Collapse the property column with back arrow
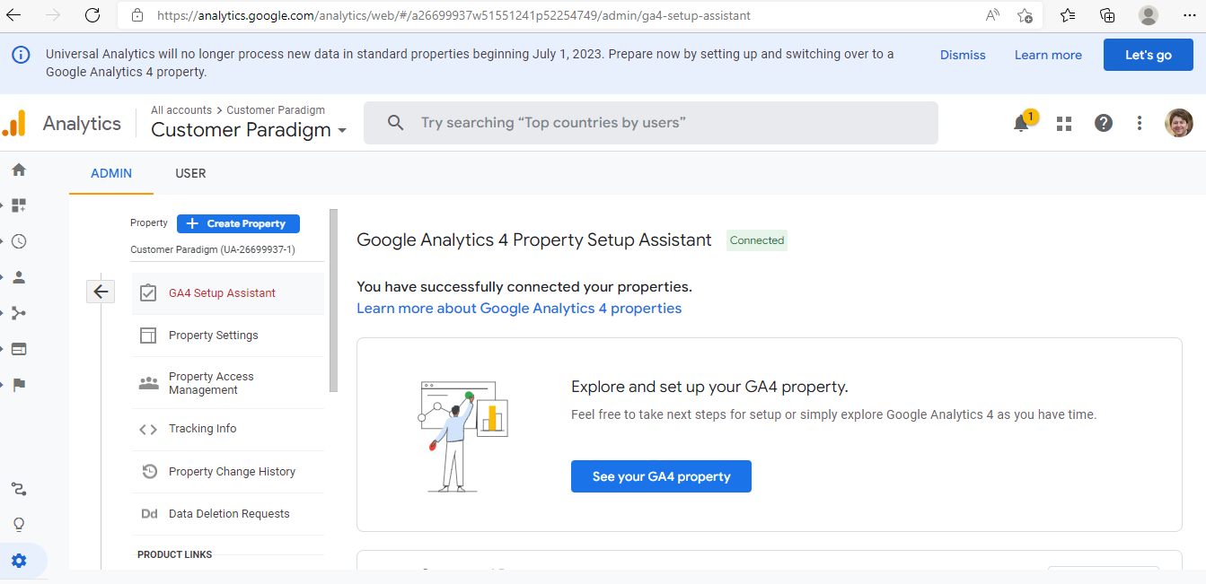 point(101,292)
